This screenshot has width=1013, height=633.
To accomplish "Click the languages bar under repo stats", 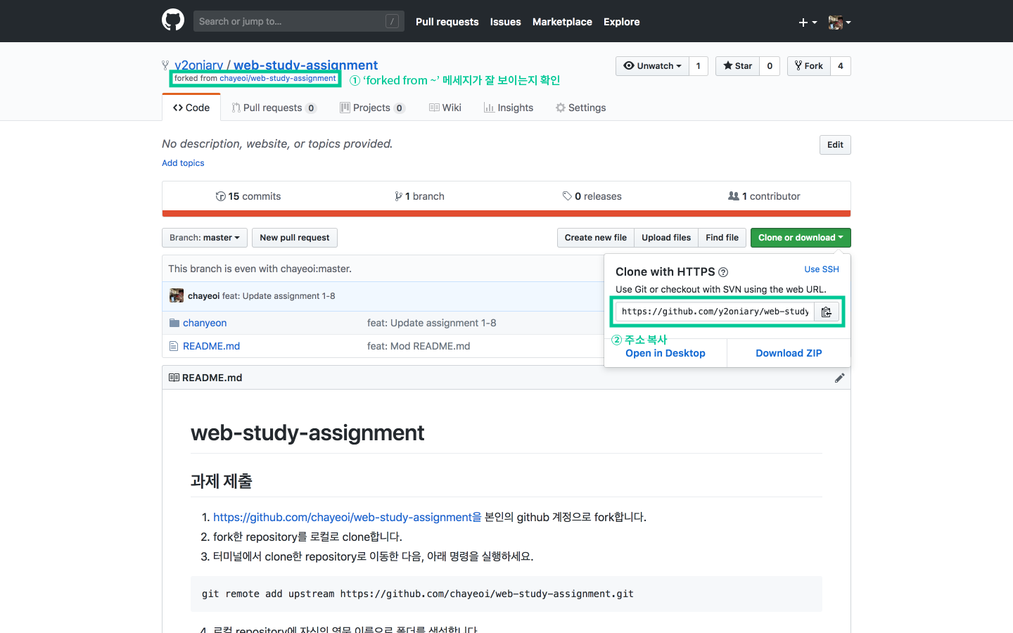I will pyautogui.click(x=507, y=214).
